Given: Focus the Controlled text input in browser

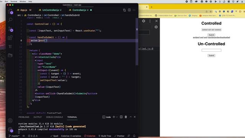Looking at the screenshot, I should click(x=211, y=30).
